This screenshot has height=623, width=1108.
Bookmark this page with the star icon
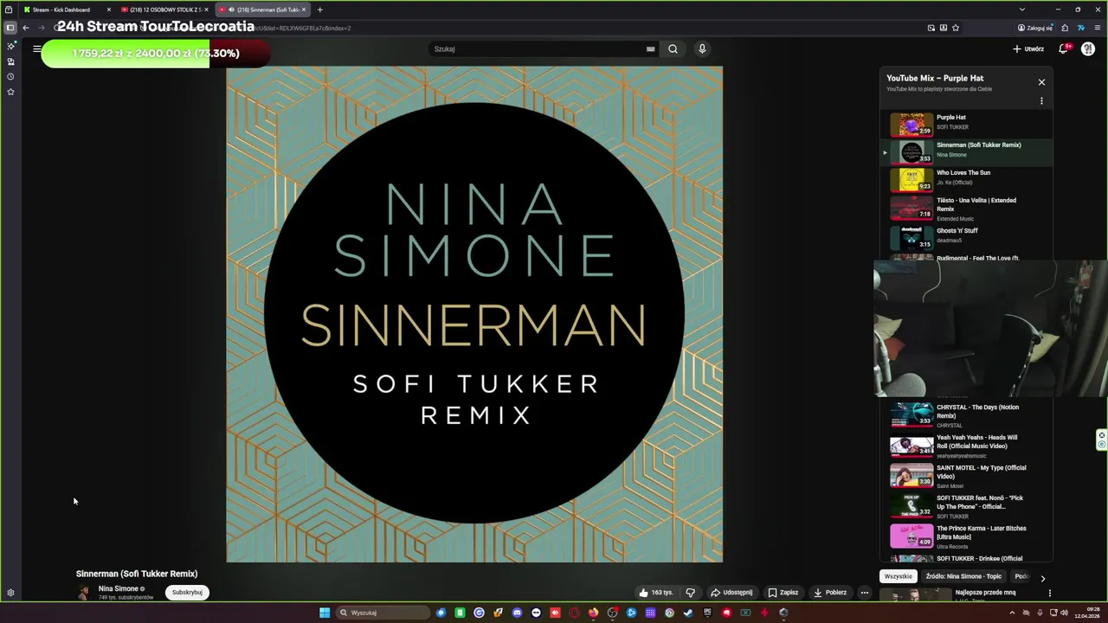pos(956,28)
